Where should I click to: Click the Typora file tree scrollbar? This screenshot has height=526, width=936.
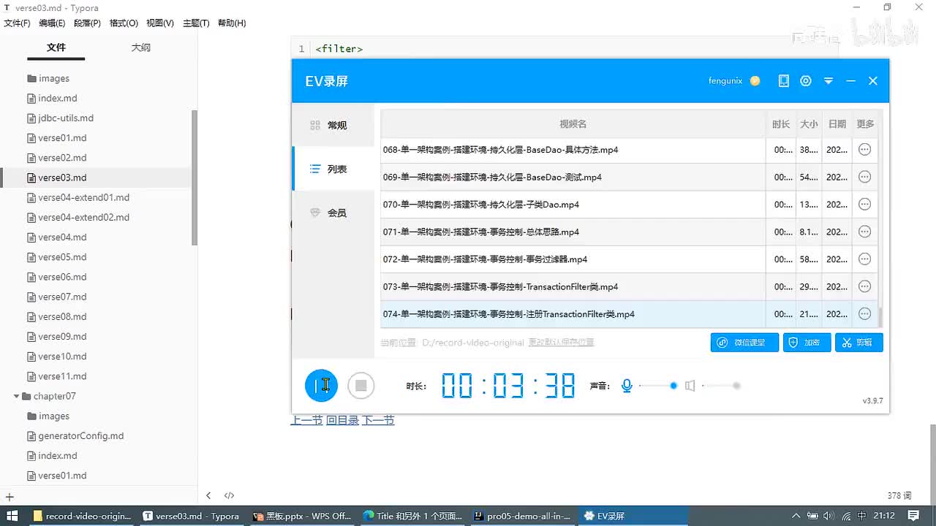coord(195,178)
